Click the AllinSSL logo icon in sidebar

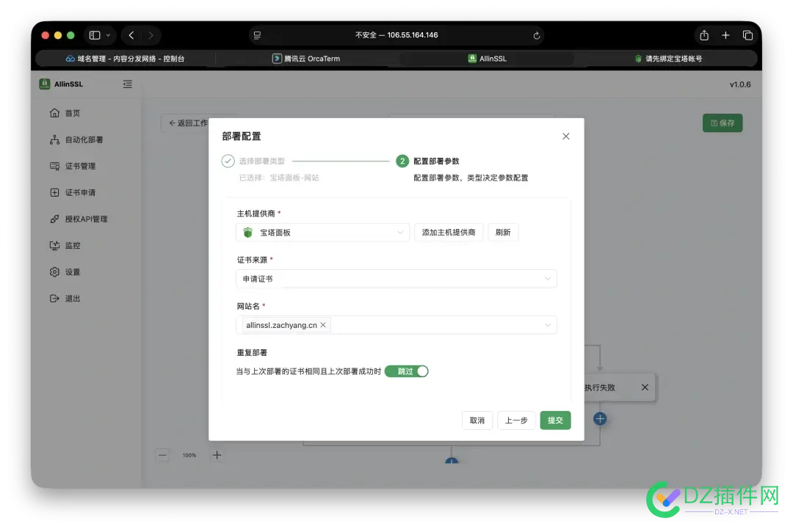click(x=45, y=84)
